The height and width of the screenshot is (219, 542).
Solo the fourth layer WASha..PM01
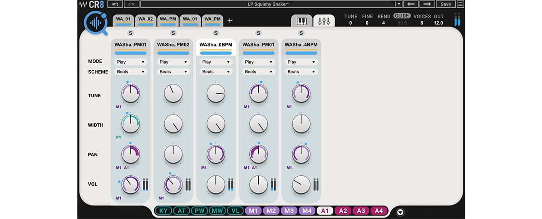(x=258, y=33)
